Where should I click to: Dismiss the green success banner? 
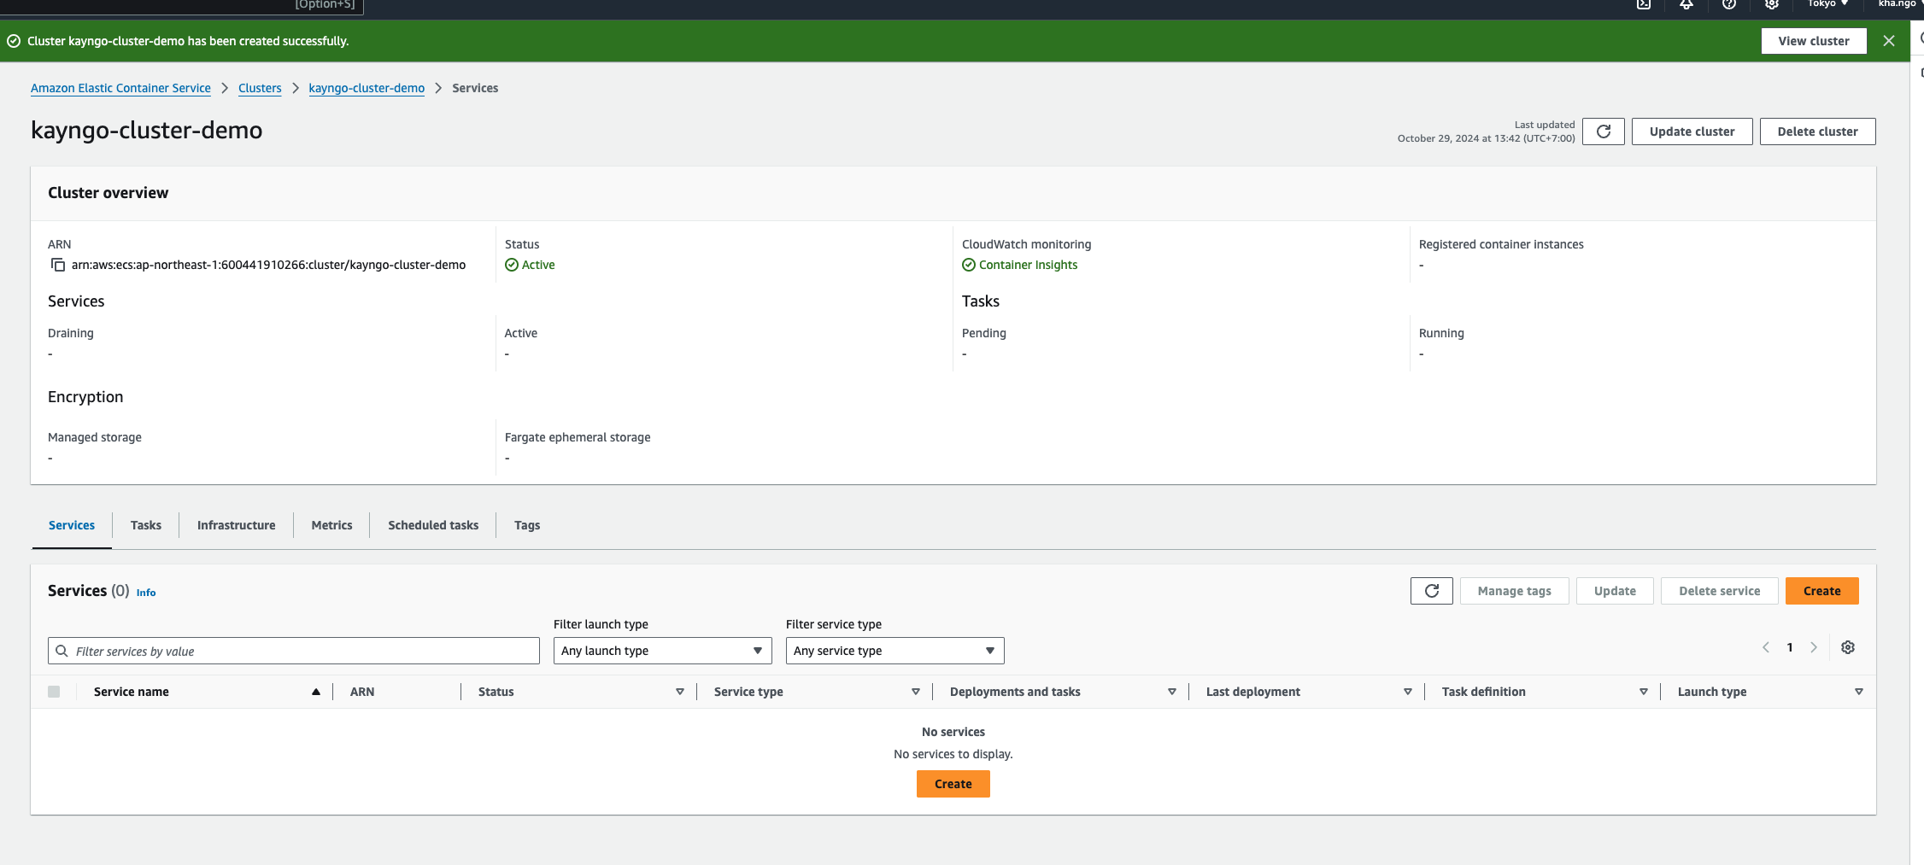coord(1889,41)
